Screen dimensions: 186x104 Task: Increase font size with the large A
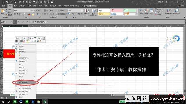[x=37, y=10]
